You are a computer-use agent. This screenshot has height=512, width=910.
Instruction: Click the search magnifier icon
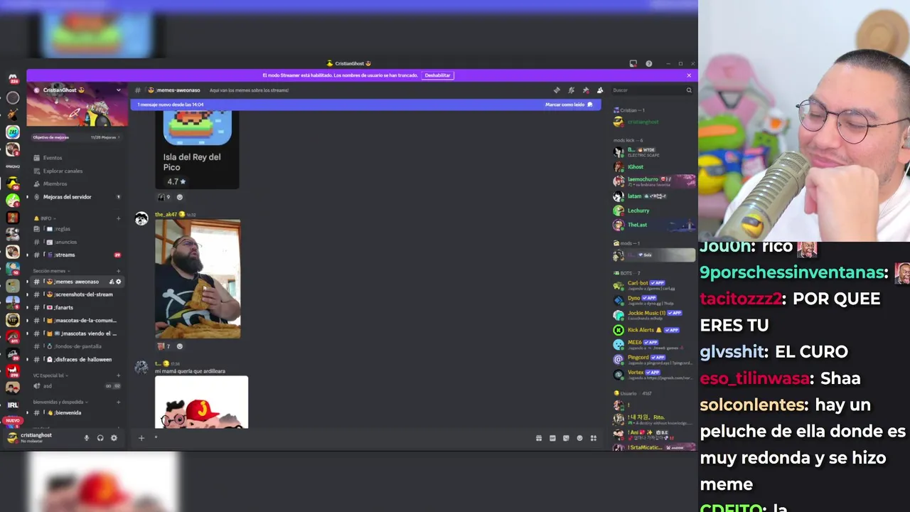pos(688,90)
